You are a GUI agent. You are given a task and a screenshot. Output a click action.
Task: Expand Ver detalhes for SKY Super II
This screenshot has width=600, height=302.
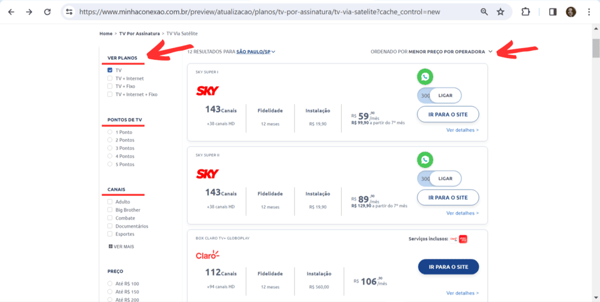point(462,213)
